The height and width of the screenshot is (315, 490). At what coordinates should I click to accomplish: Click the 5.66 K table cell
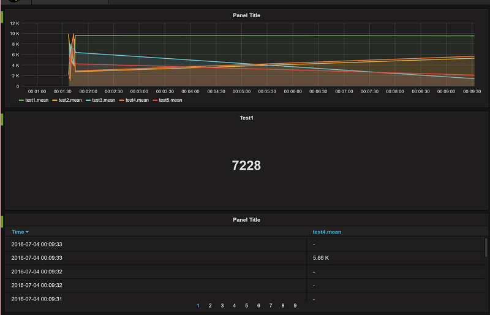pyautogui.click(x=321, y=258)
